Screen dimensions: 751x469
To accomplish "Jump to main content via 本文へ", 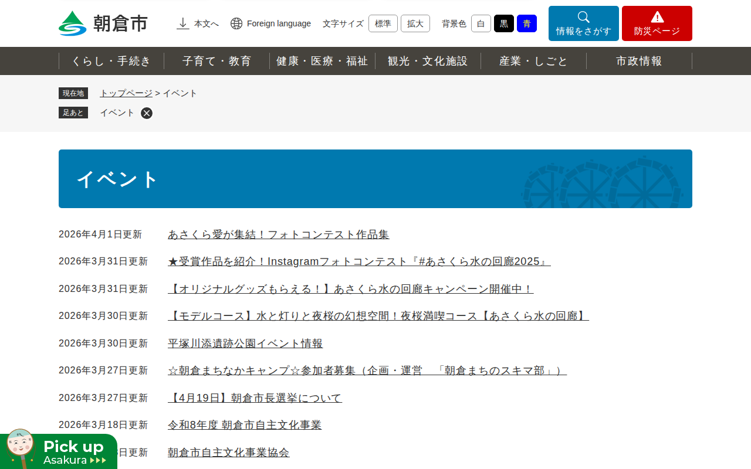I will coord(198,23).
